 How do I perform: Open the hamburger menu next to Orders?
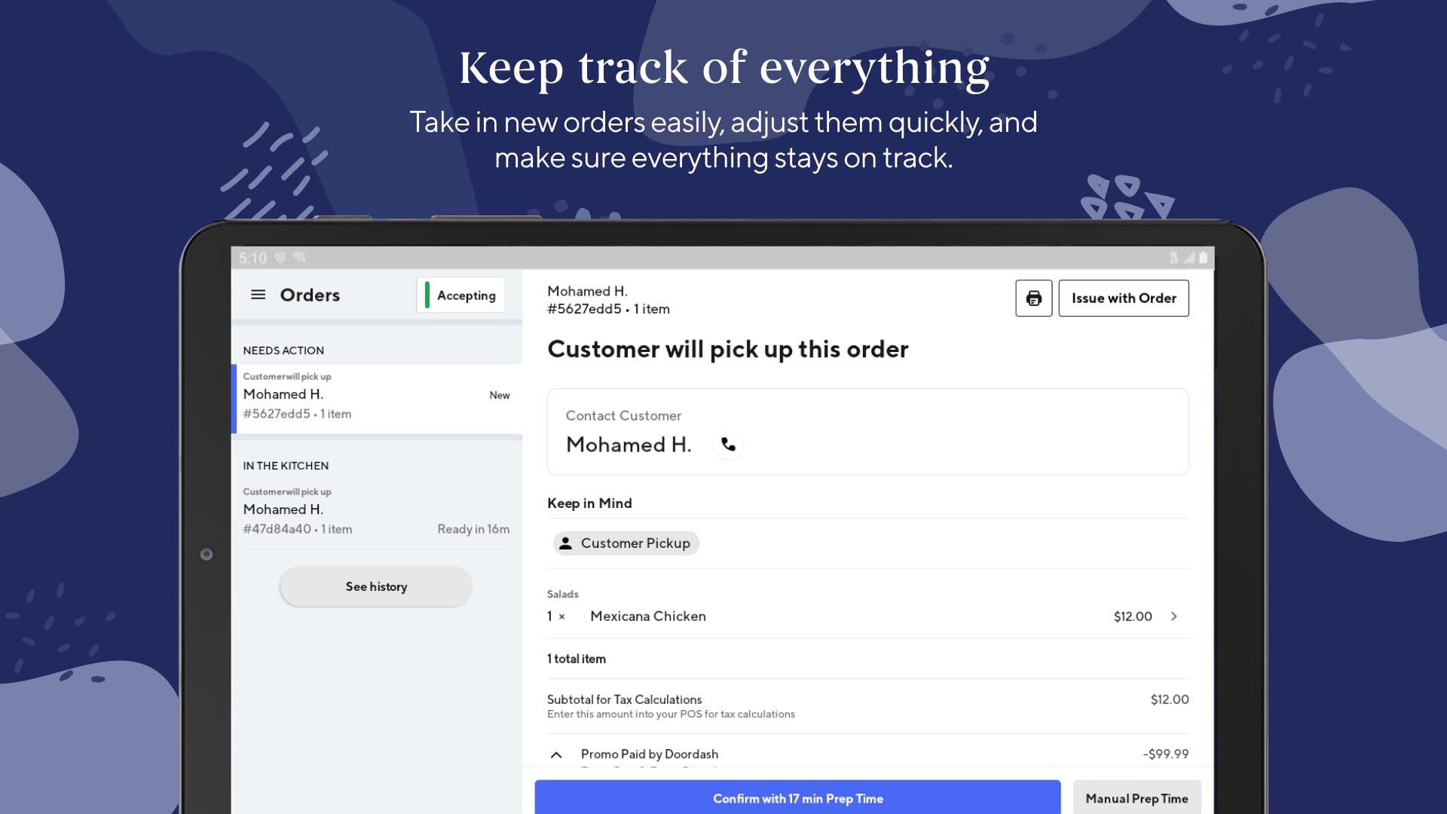pyautogui.click(x=259, y=295)
